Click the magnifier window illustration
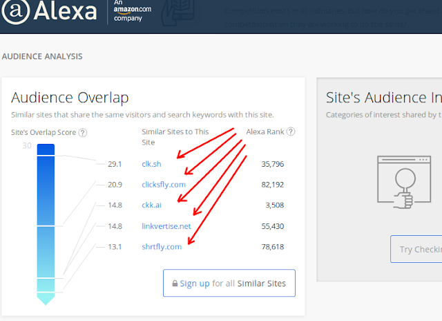 (x=404, y=182)
